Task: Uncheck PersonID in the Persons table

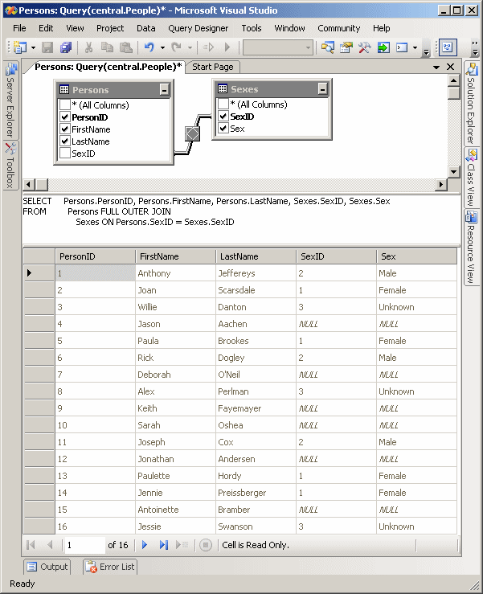Action: pyautogui.click(x=65, y=117)
